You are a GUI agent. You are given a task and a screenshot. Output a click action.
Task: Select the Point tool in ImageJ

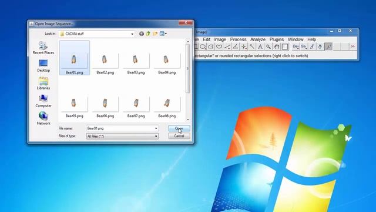pos(244,47)
